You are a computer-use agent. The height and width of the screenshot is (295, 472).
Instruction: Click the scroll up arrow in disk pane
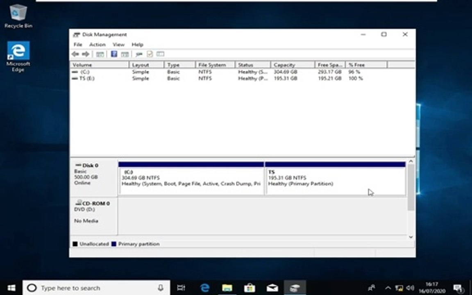coord(411,162)
